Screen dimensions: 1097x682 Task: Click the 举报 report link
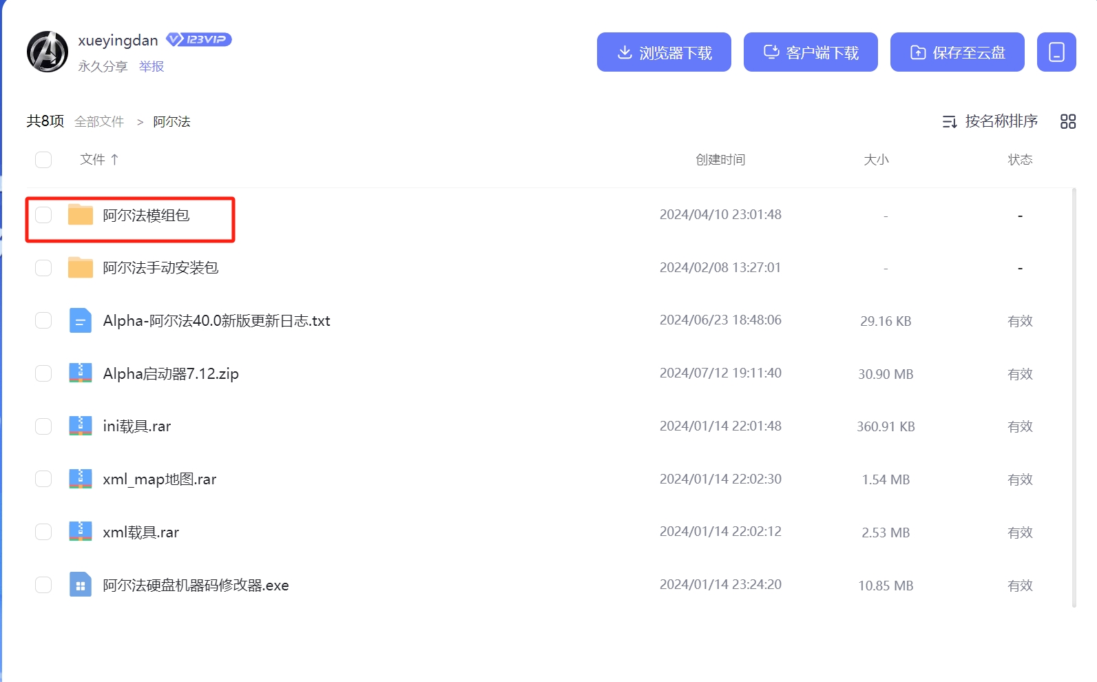tap(152, 66)
